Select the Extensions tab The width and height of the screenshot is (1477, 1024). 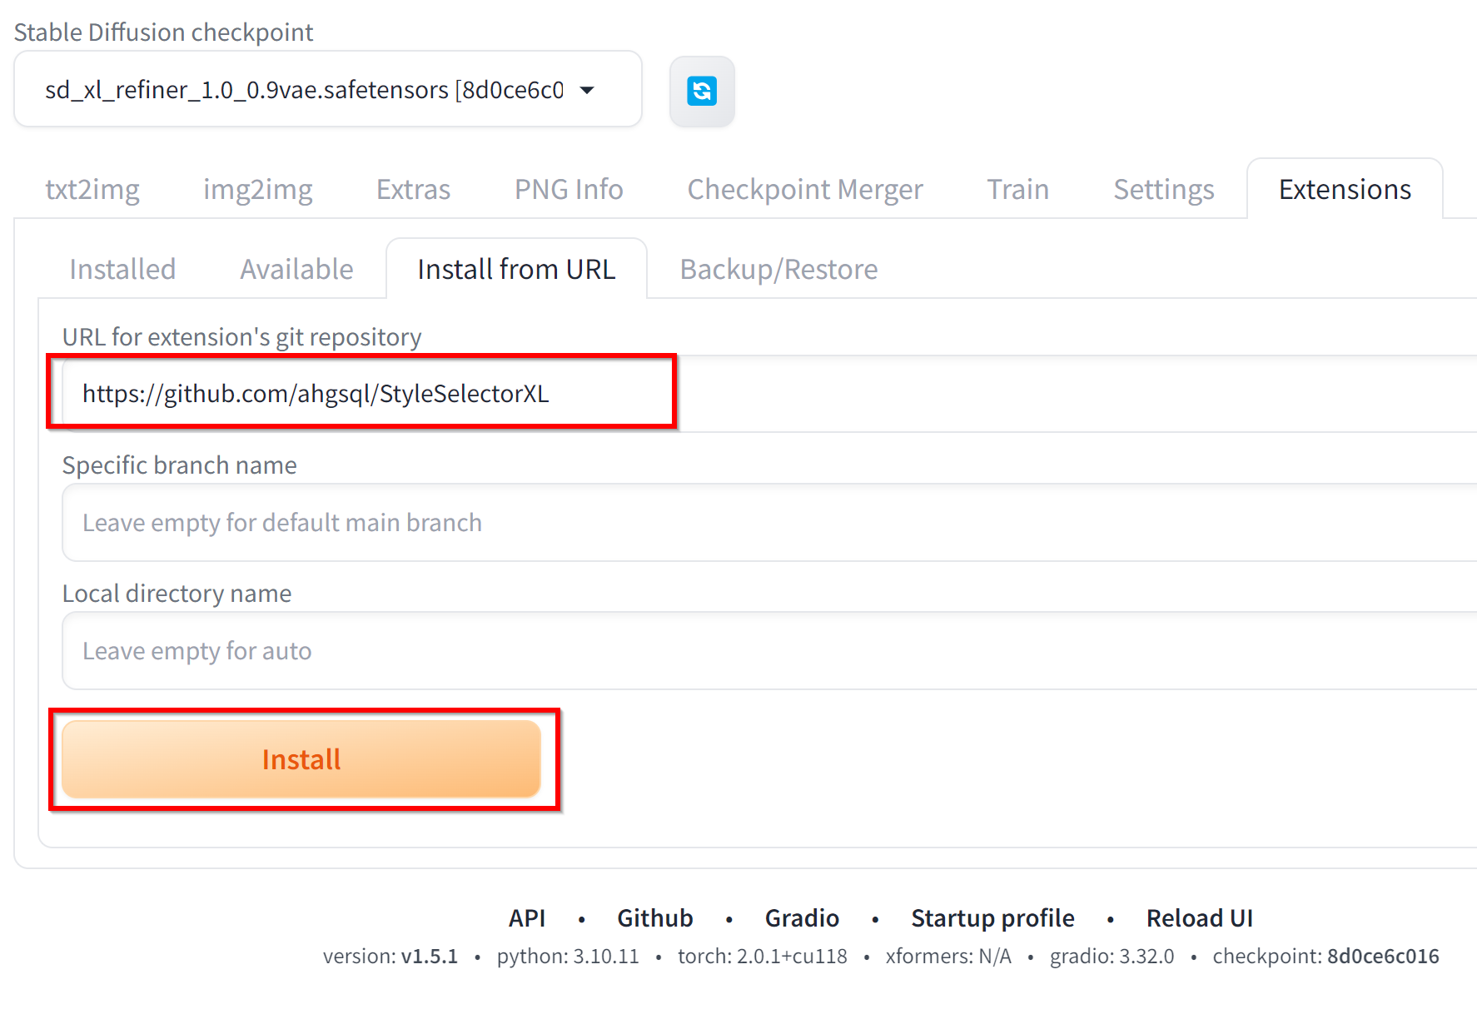(x=1344, y=190)
